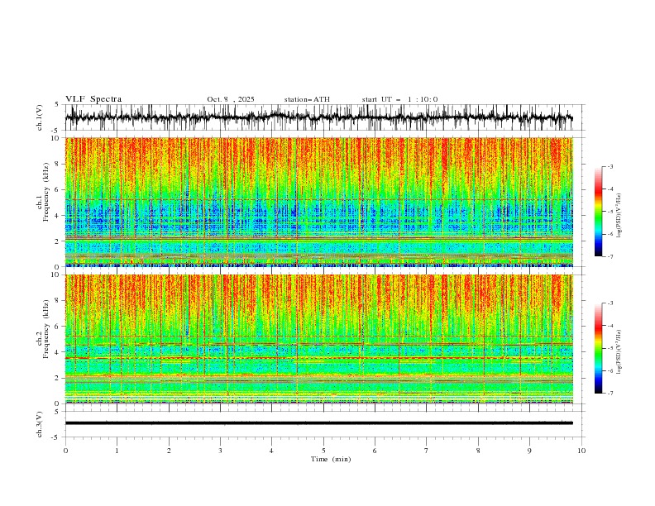The height and width of the screenshot is (506, 655).
Task: Click the "Time (min)" axis title
Action: pos(331,459)
